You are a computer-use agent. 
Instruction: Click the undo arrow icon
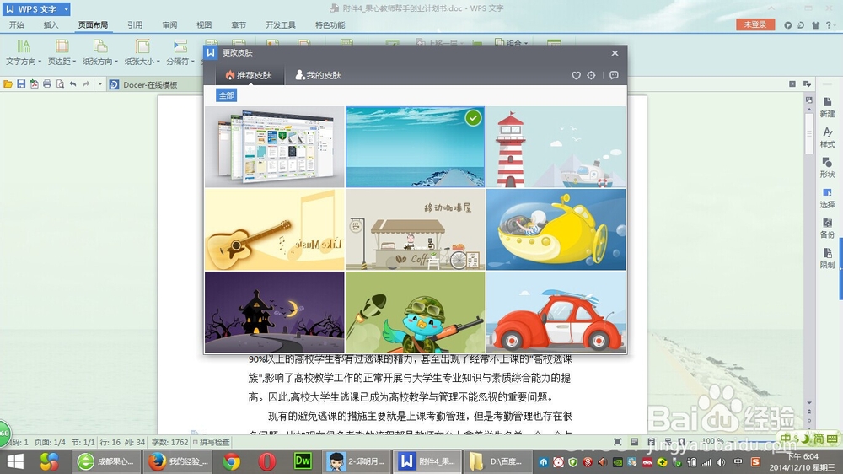pos(72,84)
